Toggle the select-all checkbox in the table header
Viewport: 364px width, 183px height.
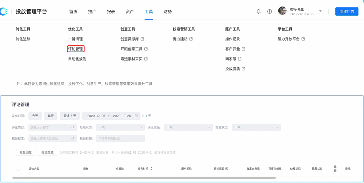[18, 169]
